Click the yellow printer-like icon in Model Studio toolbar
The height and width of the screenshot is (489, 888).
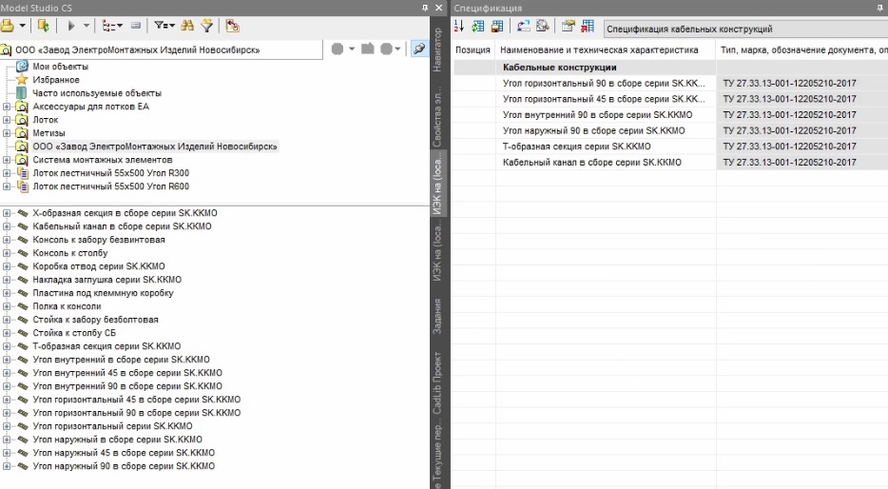coord(7,26)
